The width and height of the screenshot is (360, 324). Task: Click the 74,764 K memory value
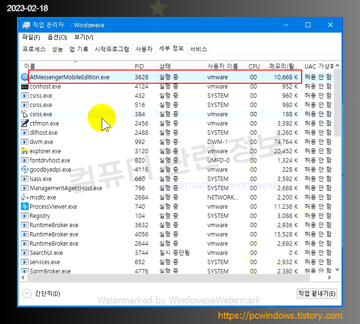pyautogui.click(x=286, y=142)
